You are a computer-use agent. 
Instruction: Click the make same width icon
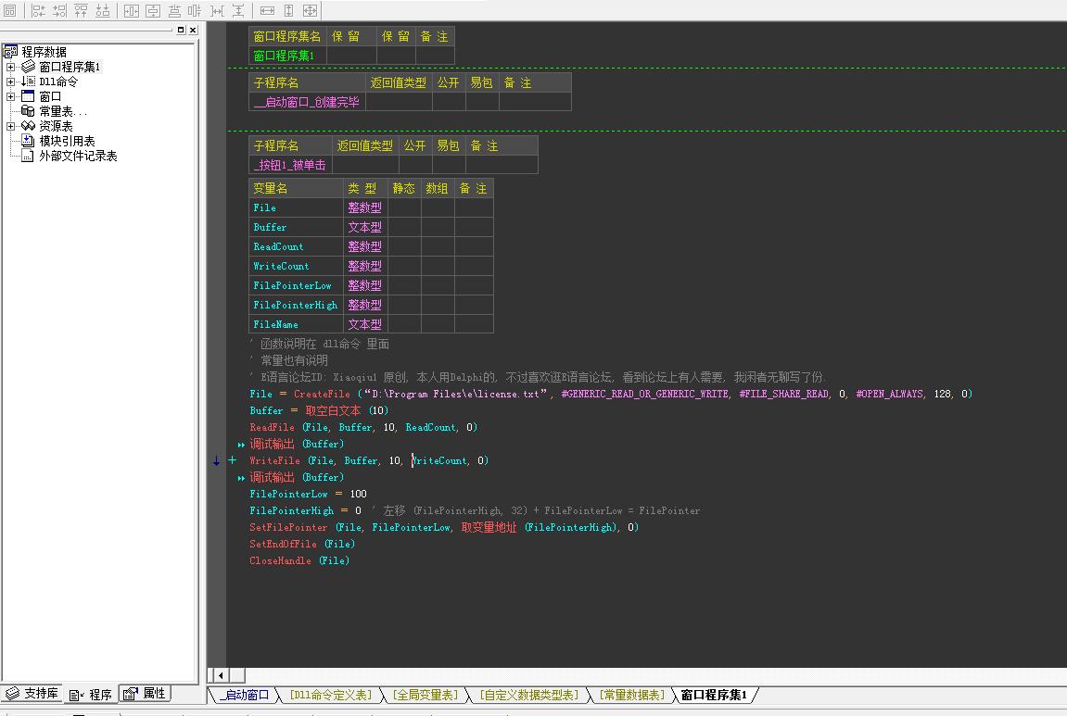pyautogui.click(x=267, y=11)
